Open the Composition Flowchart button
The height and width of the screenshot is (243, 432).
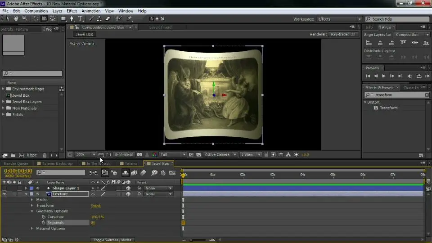click(x=288, y=155)
